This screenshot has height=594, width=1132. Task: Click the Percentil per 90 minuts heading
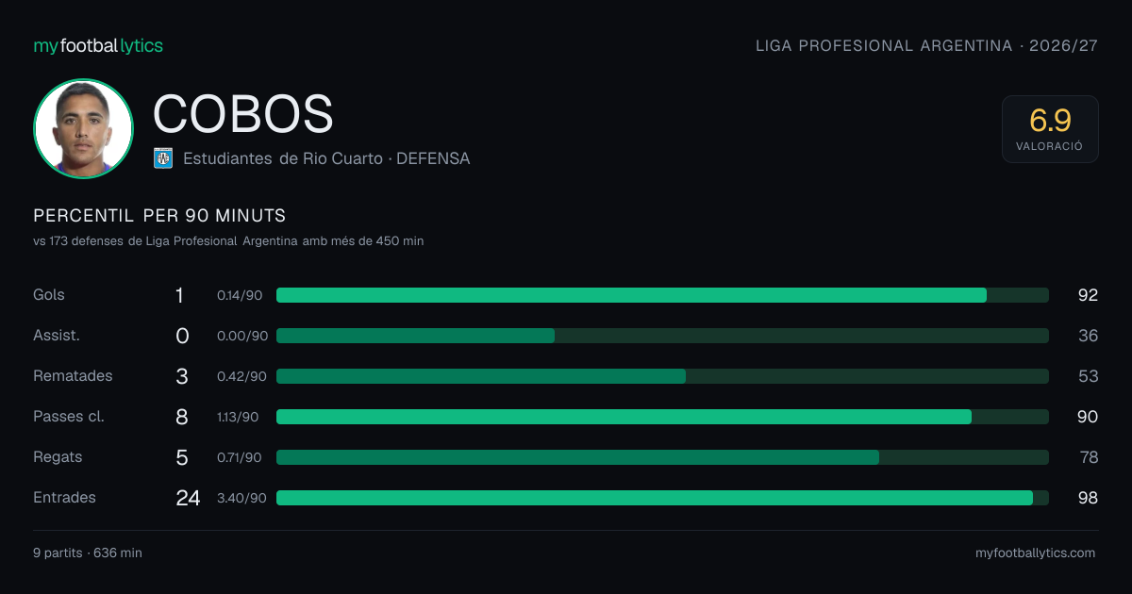(159, 216)
